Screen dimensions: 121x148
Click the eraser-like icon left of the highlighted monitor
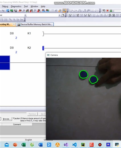pyautogui.click(x=60, y=11)
